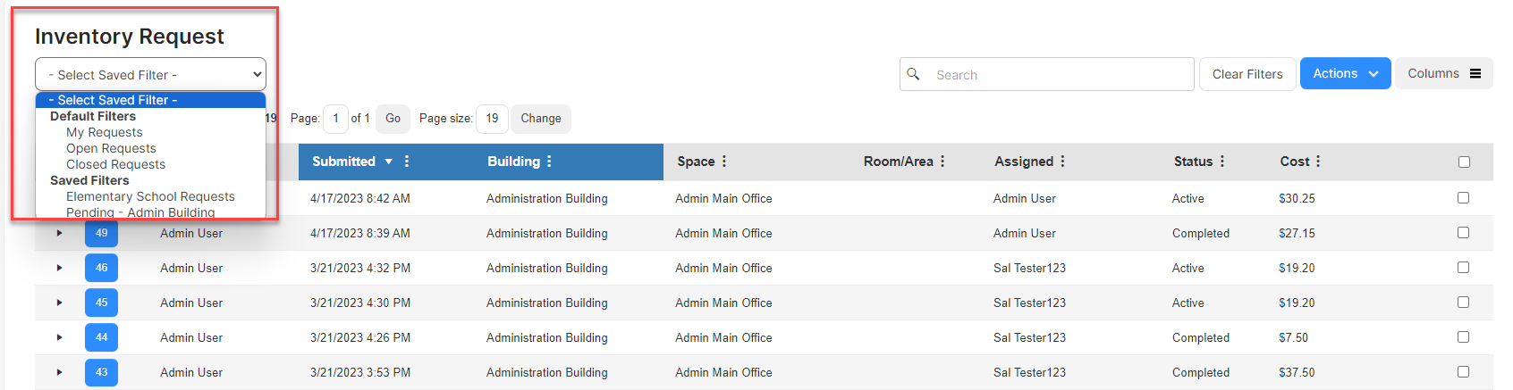Viewport: 1513px width, 390px height.
Task: Open Building column options kebab menu
Action: [549, 162]
